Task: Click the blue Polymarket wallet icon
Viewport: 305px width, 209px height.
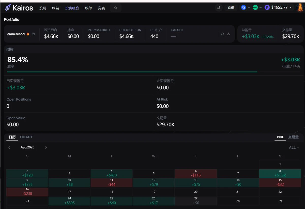Action: pos(243,8)
